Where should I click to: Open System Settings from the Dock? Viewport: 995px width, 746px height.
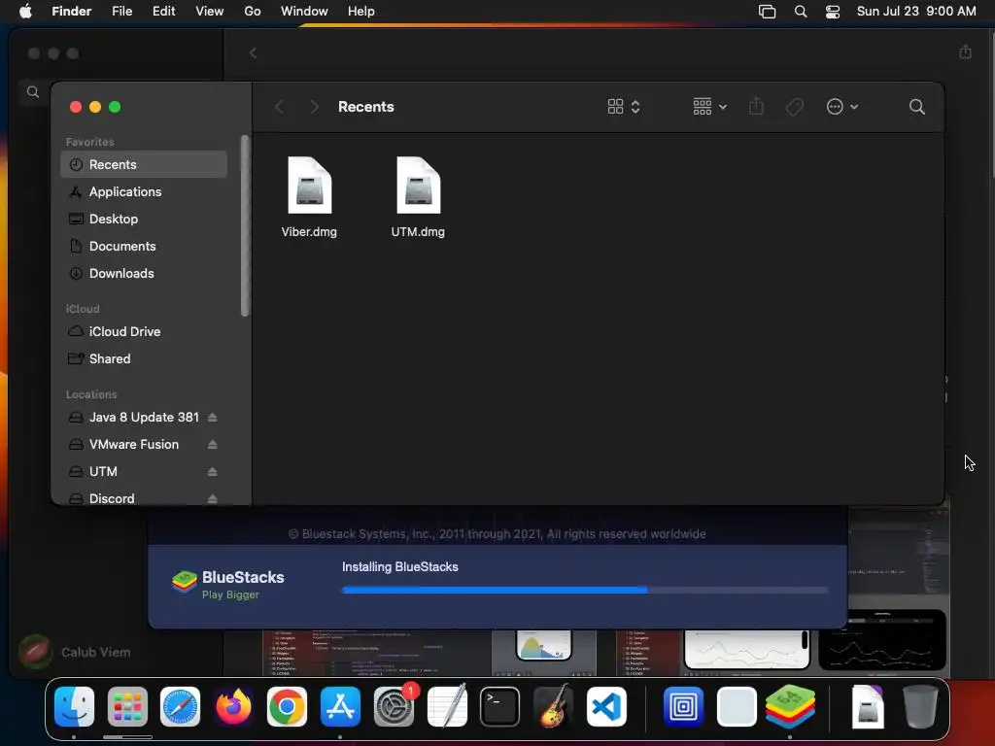395,707
